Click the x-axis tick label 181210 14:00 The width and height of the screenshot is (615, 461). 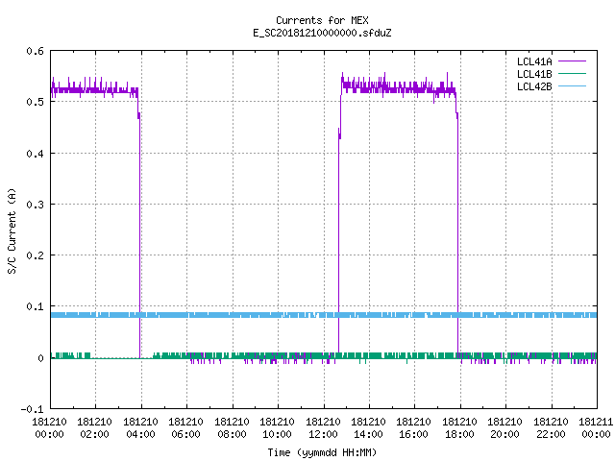click(x=368, y=428)
